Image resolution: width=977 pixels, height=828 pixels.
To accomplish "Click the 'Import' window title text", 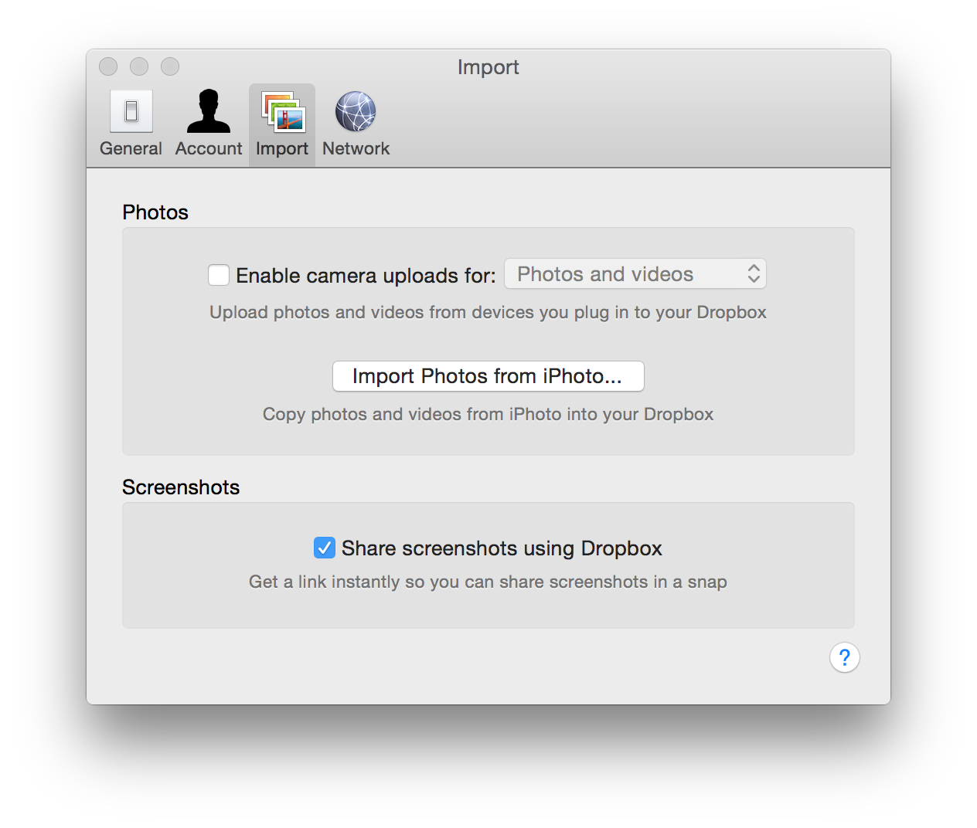I will (x=488, y=67).
